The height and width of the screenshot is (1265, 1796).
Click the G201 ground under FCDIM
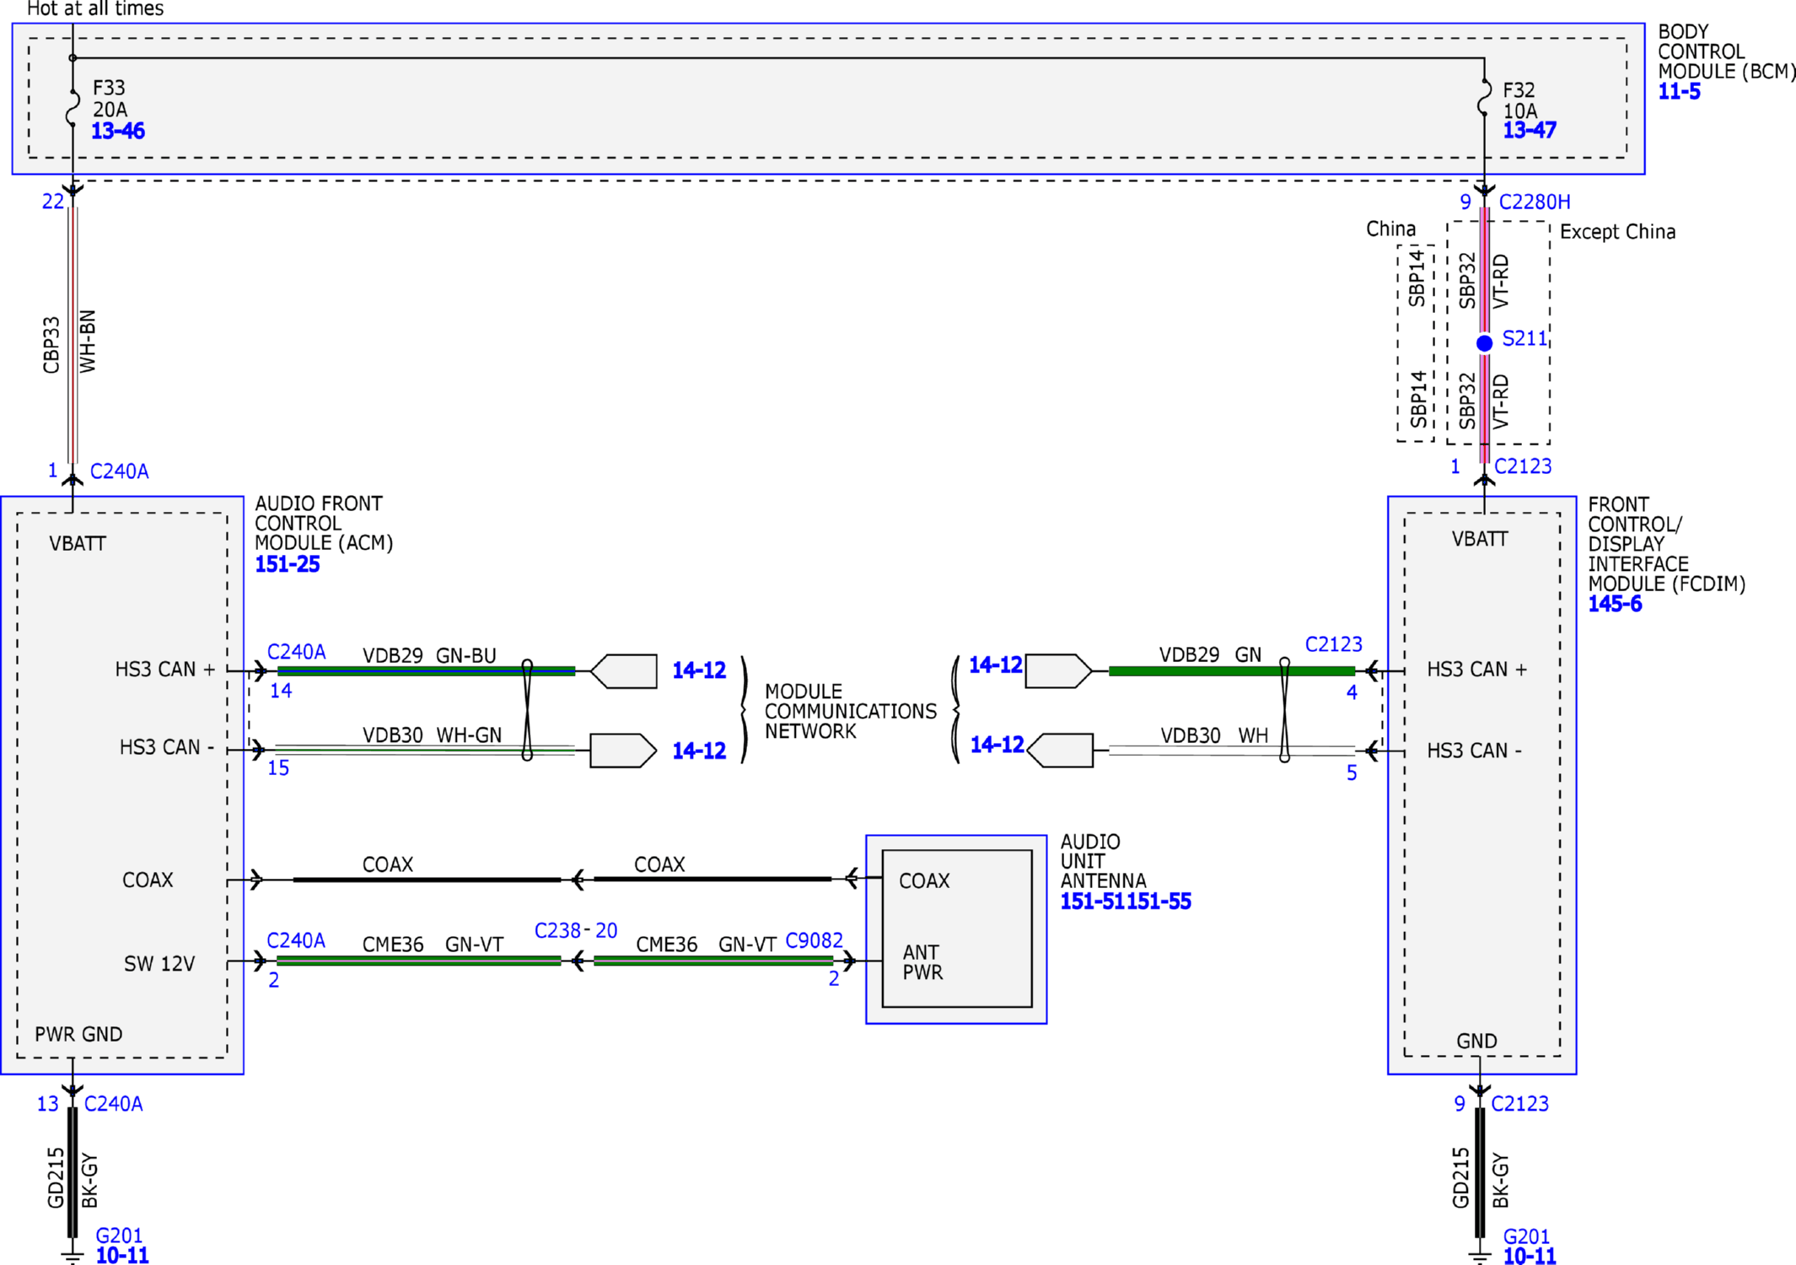tap(1526, 1236)
